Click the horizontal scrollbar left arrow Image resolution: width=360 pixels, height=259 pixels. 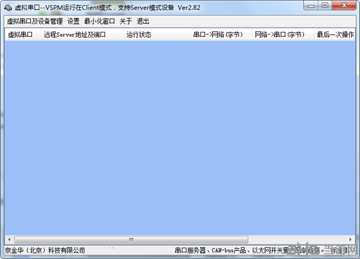9,240
